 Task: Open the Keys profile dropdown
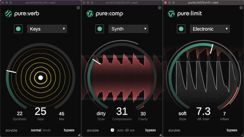click(x=47, y=29)
